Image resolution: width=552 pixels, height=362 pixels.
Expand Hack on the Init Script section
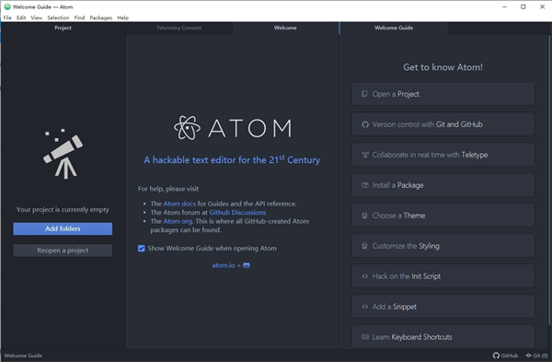(x=443, y=276)
